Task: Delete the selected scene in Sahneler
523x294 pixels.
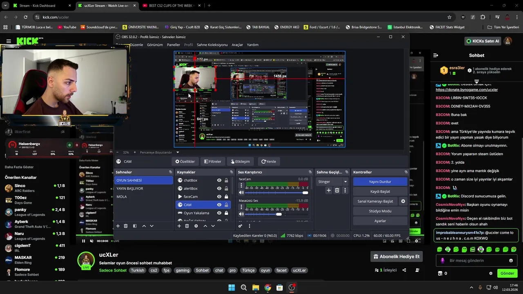Action: point(126,226)
